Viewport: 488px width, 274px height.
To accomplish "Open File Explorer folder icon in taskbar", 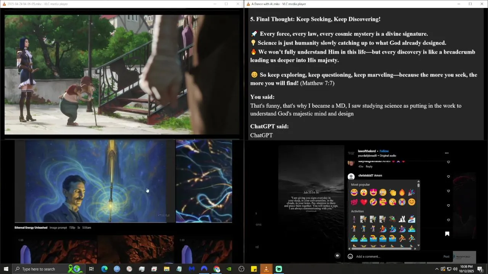I will pos(167,269).
